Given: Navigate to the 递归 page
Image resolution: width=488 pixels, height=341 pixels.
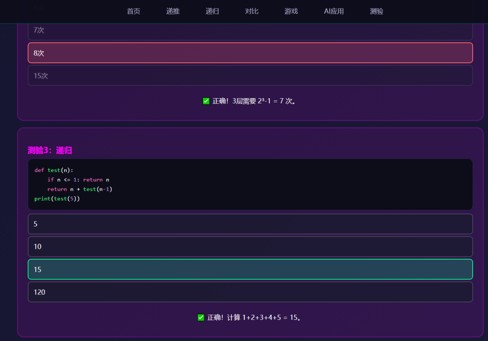Looking at the screenshot, I should [x=212, y=11].
